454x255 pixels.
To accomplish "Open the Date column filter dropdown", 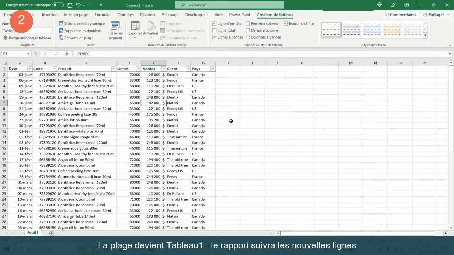I will [30, 69].
